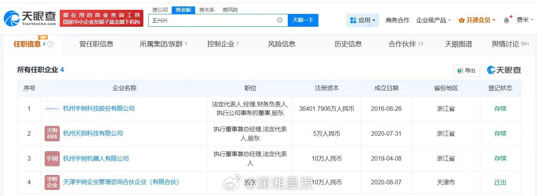Open 杭州宇树机器人有限公司 company link
The width and height of the screenshot is (537, 196).
click(x=96, y=159)
